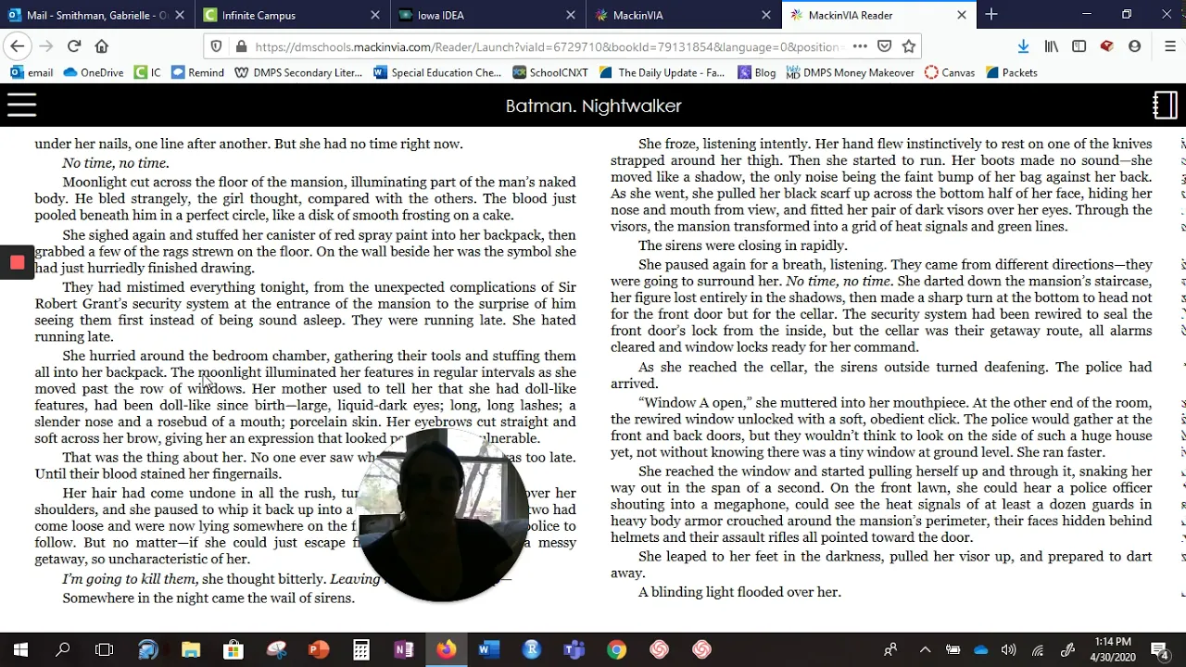Close the Iowa IDEA tab
The image size is (1186, 667).
[571, 15]
